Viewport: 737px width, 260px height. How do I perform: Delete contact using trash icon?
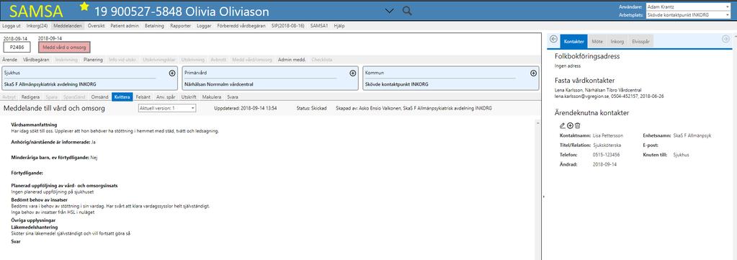(x=578, y=125)
